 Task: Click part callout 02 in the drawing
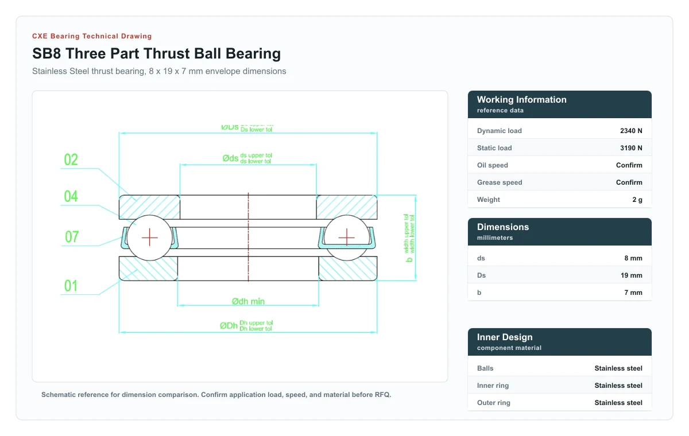coord(71,159)
